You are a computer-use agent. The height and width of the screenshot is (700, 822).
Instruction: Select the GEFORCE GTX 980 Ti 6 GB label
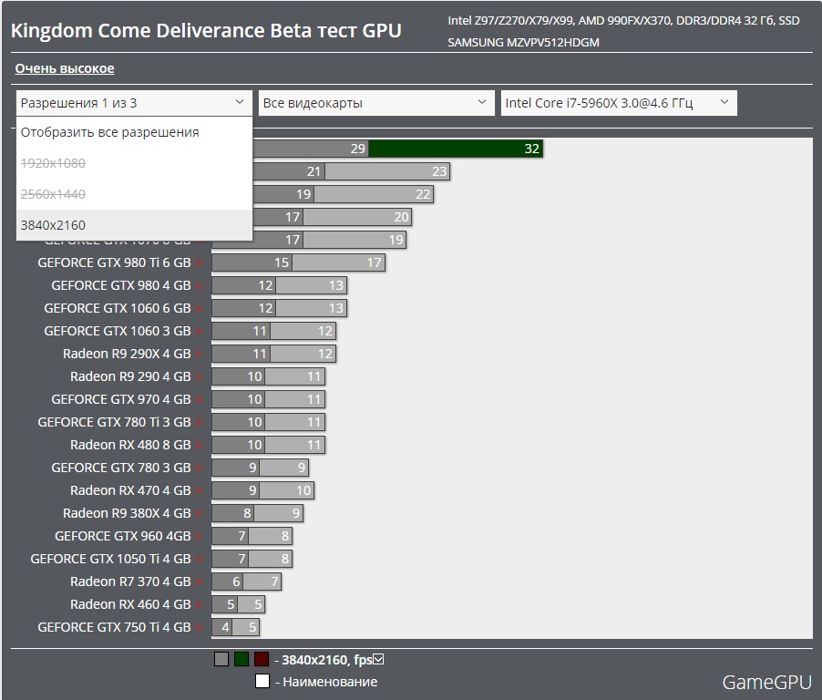pos(114,262)
